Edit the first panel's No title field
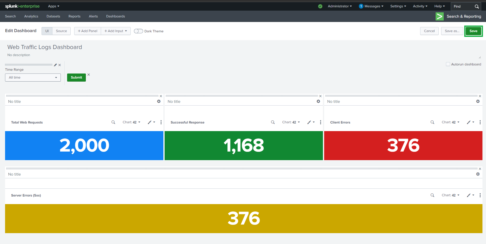This screenshot has width=486, height=244. coord(14,102)
